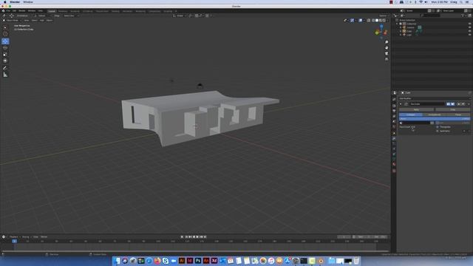The height and width of the screenshot is (266, 473).
Task: Open the Add Modifier dropdown
Action: 435,98
